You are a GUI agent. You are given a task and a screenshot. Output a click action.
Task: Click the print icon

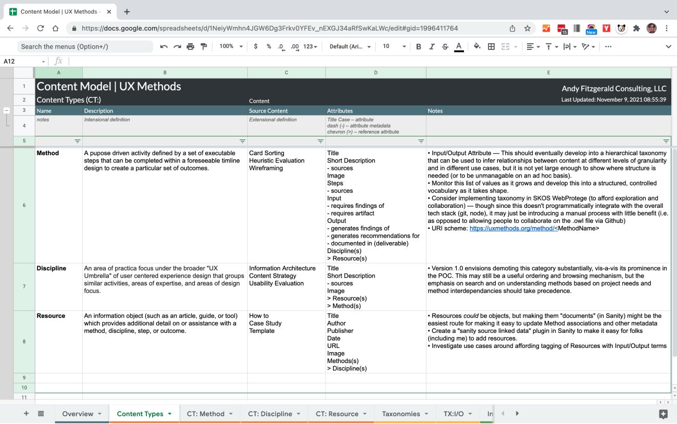(x=190, y=46)
